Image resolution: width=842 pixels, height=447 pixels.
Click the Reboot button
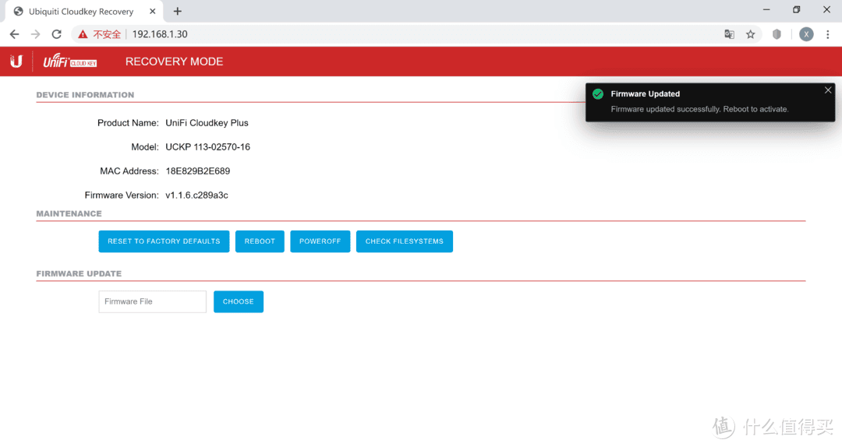(x=260, y=241)
